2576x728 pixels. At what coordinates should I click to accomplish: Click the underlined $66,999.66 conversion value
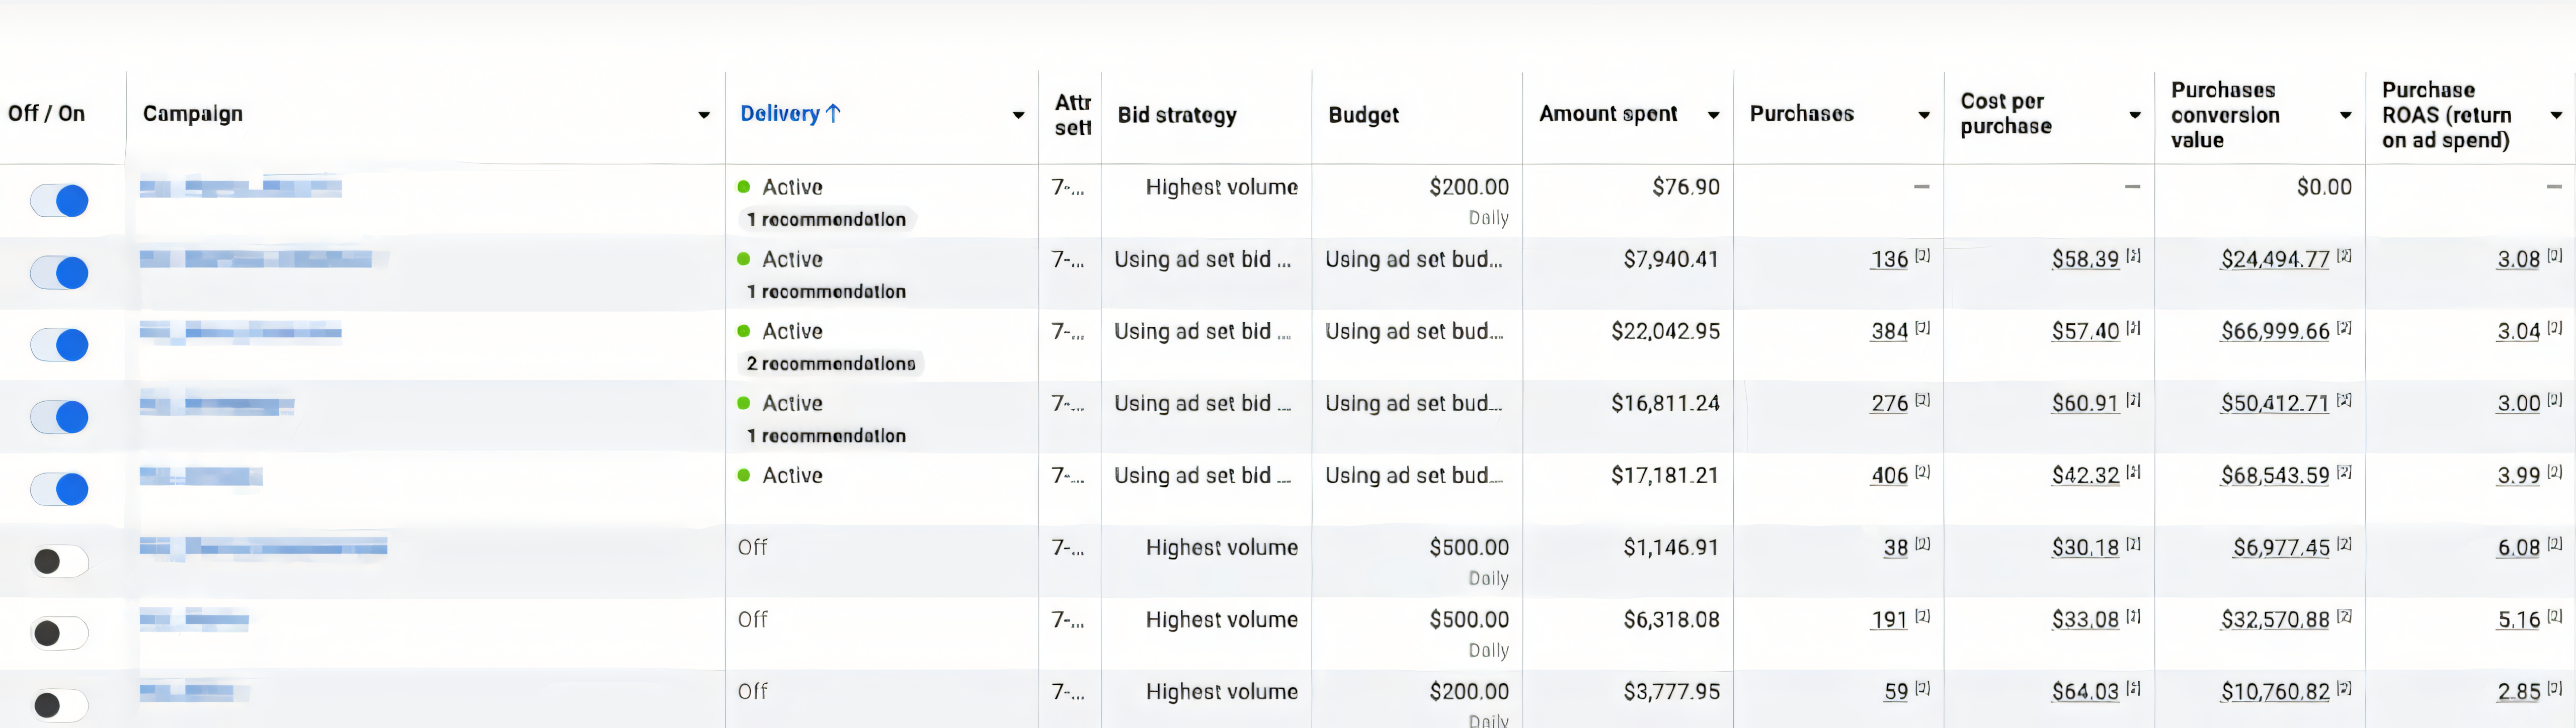coord(2275,331)
